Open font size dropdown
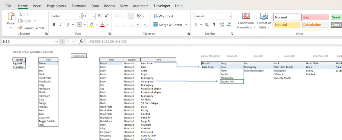Viewport: 342px width, 140px height. click(94, 16)
